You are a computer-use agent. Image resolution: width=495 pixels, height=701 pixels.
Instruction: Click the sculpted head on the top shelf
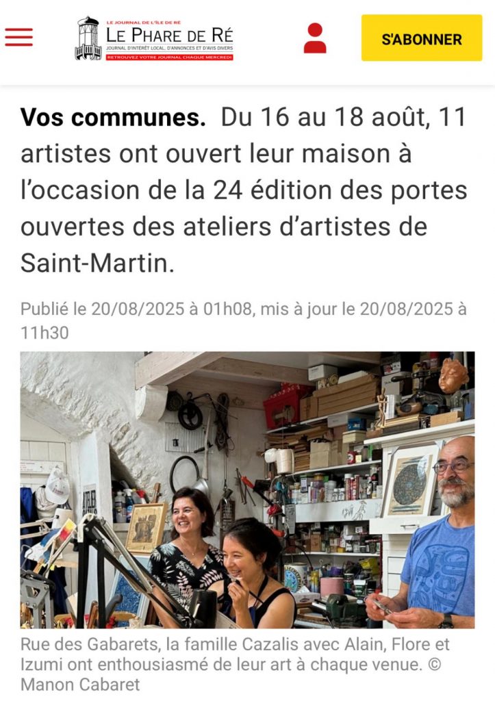(453, 376)
